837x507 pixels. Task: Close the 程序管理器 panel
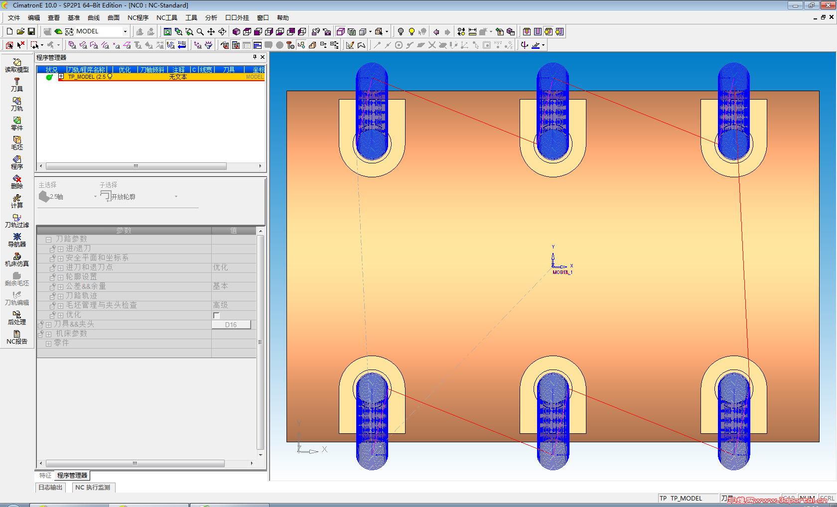point(263,57)
